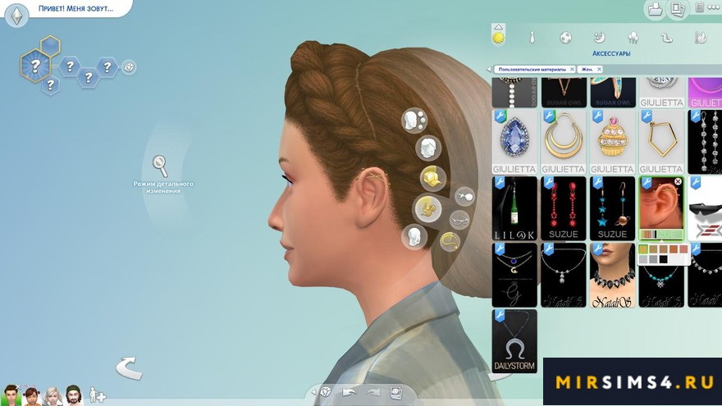
Task: Choose the necklace sub-category bubble
Action: coord(450,241)
